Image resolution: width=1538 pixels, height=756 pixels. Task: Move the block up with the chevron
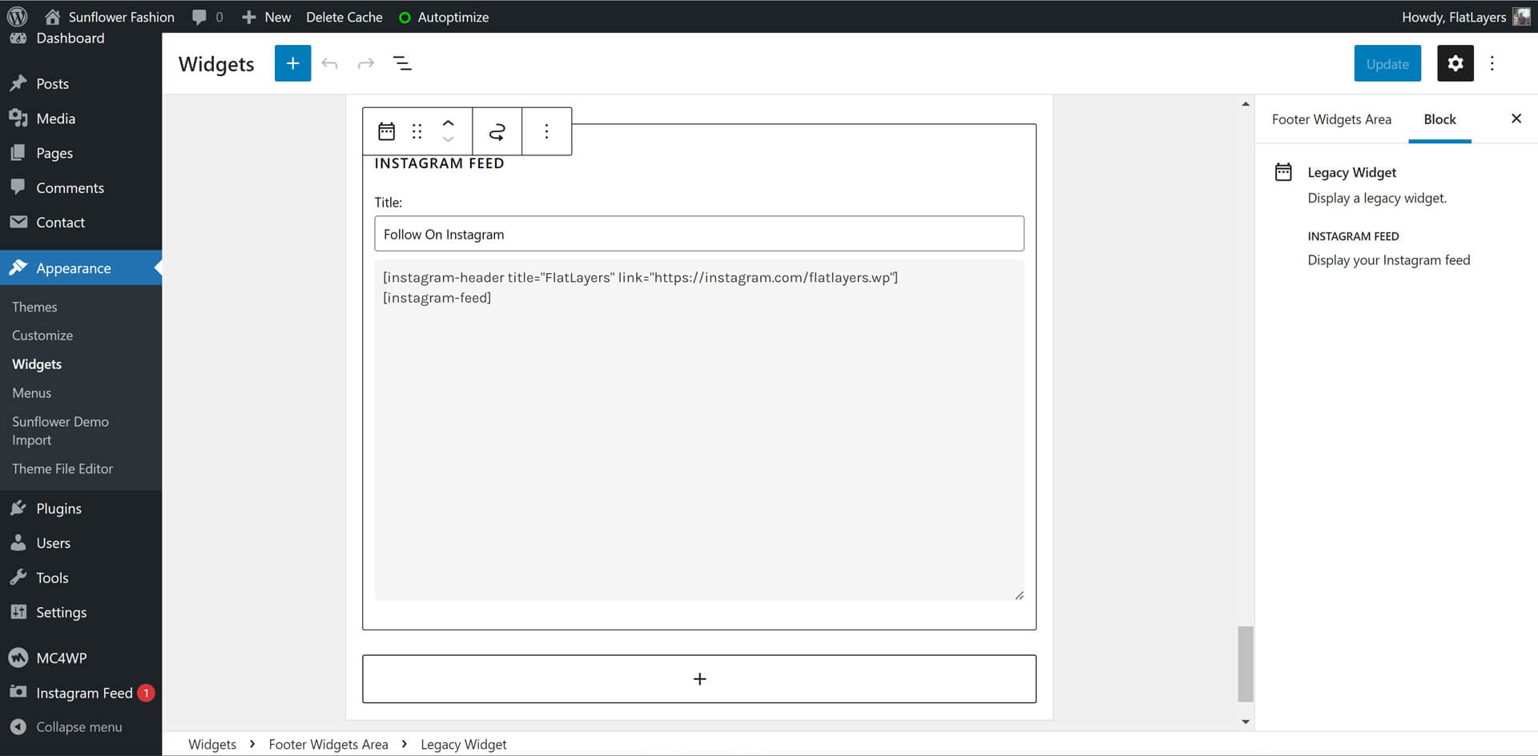click(449, 123)
